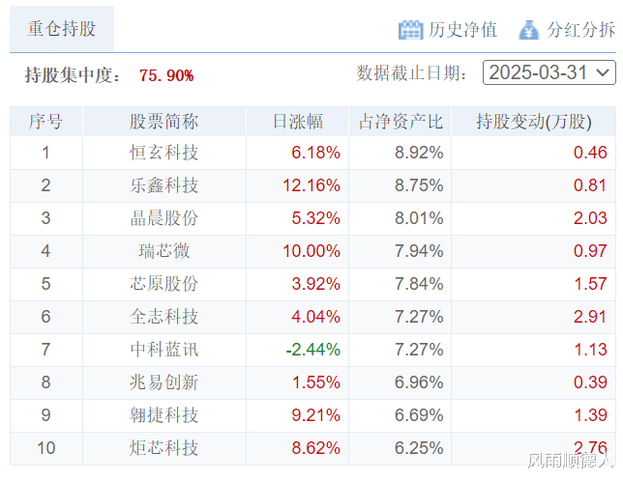Click holding change 1.57 for 芯原股份
Image resolution: width=623 pixels, height=481 pixels.
coord(590,284)
